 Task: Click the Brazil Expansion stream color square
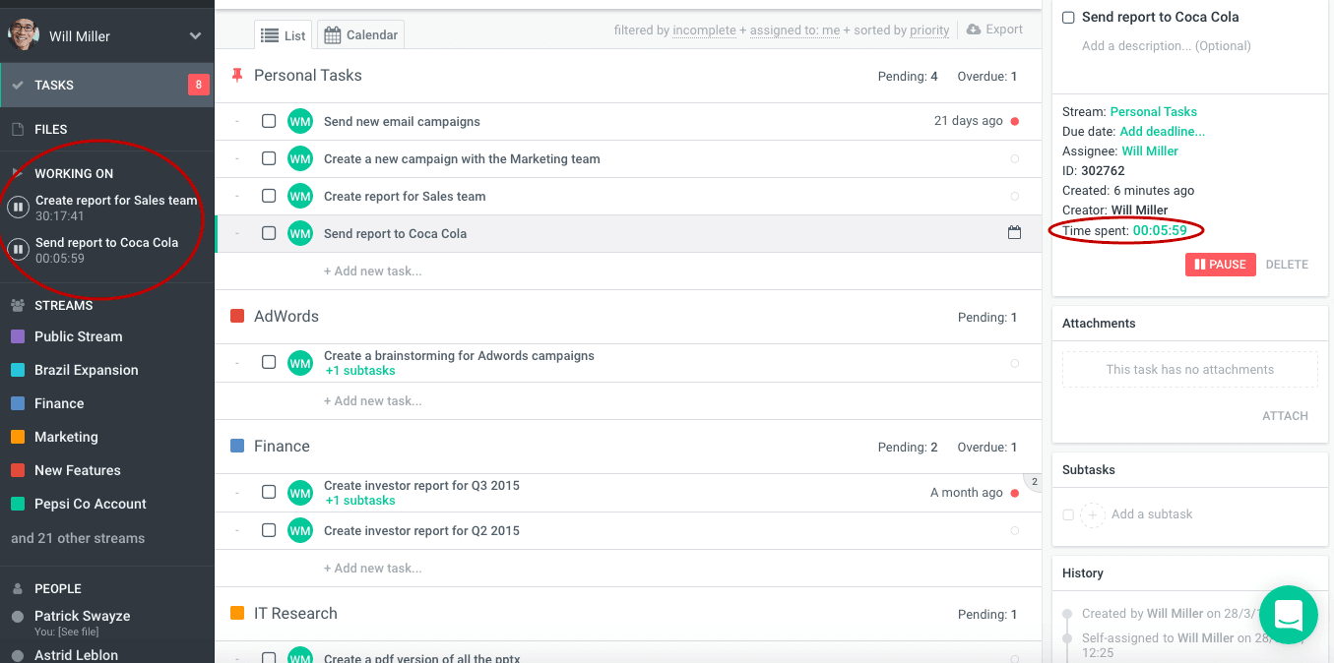click(x=17, y=370)
